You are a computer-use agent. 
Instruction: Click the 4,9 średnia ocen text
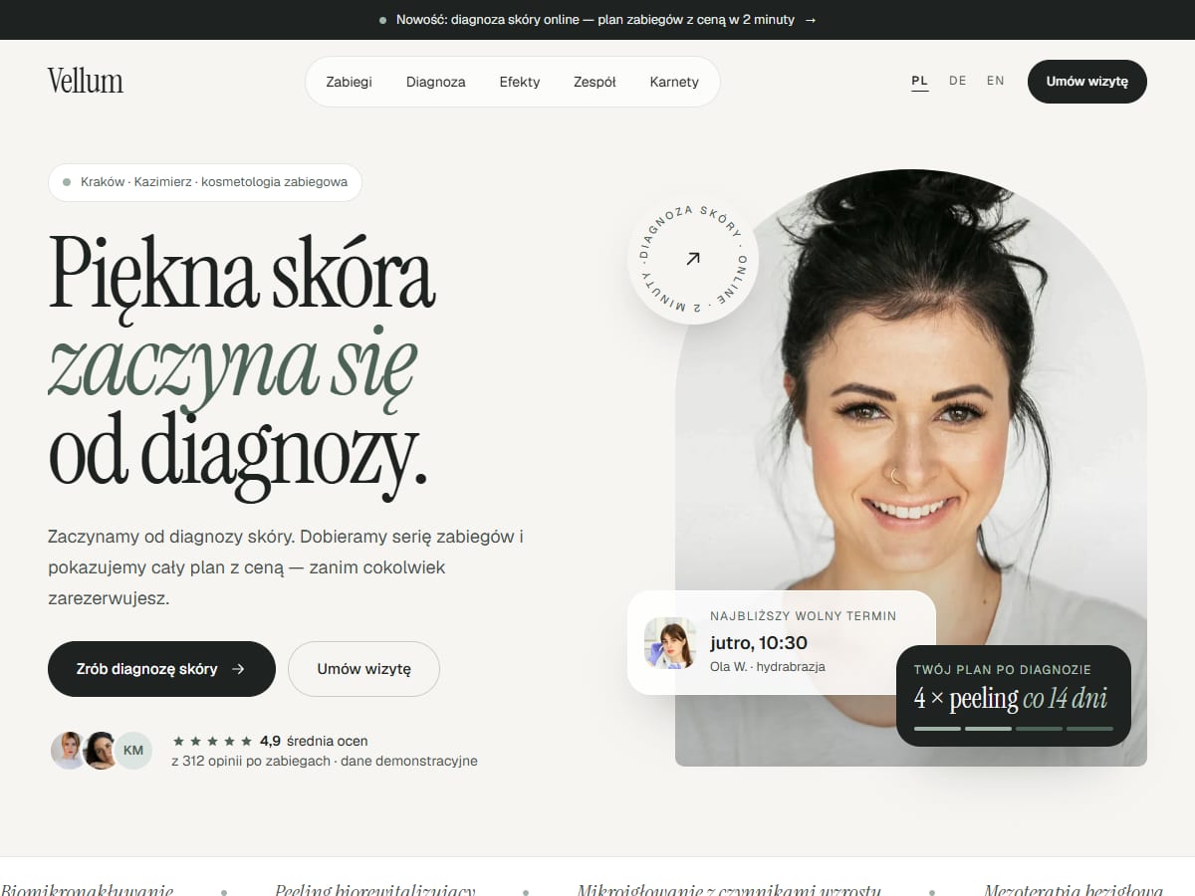pyautogui.click(x=314, y=741)
